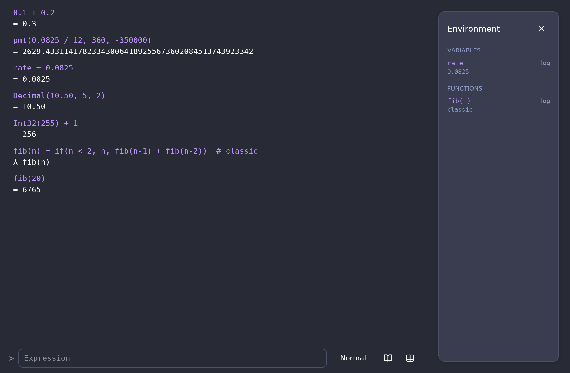Click the λ fib(n) result line
Screen dimensions: 570x373
tap(32, 162)
